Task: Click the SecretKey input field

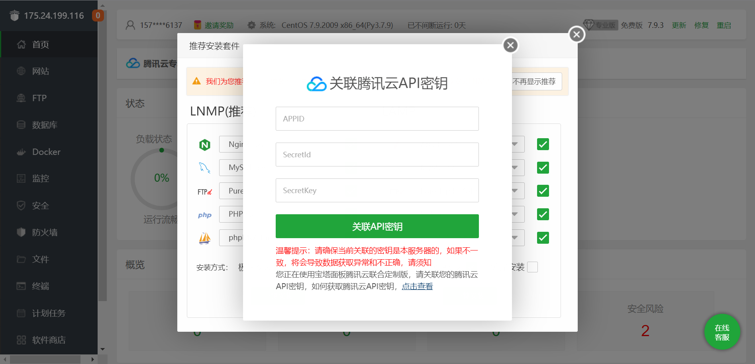Action: point(377,190)
